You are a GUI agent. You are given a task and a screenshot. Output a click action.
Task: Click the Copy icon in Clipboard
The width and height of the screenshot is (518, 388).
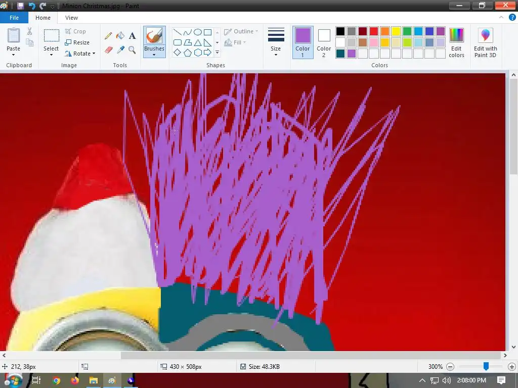(30, 42)
